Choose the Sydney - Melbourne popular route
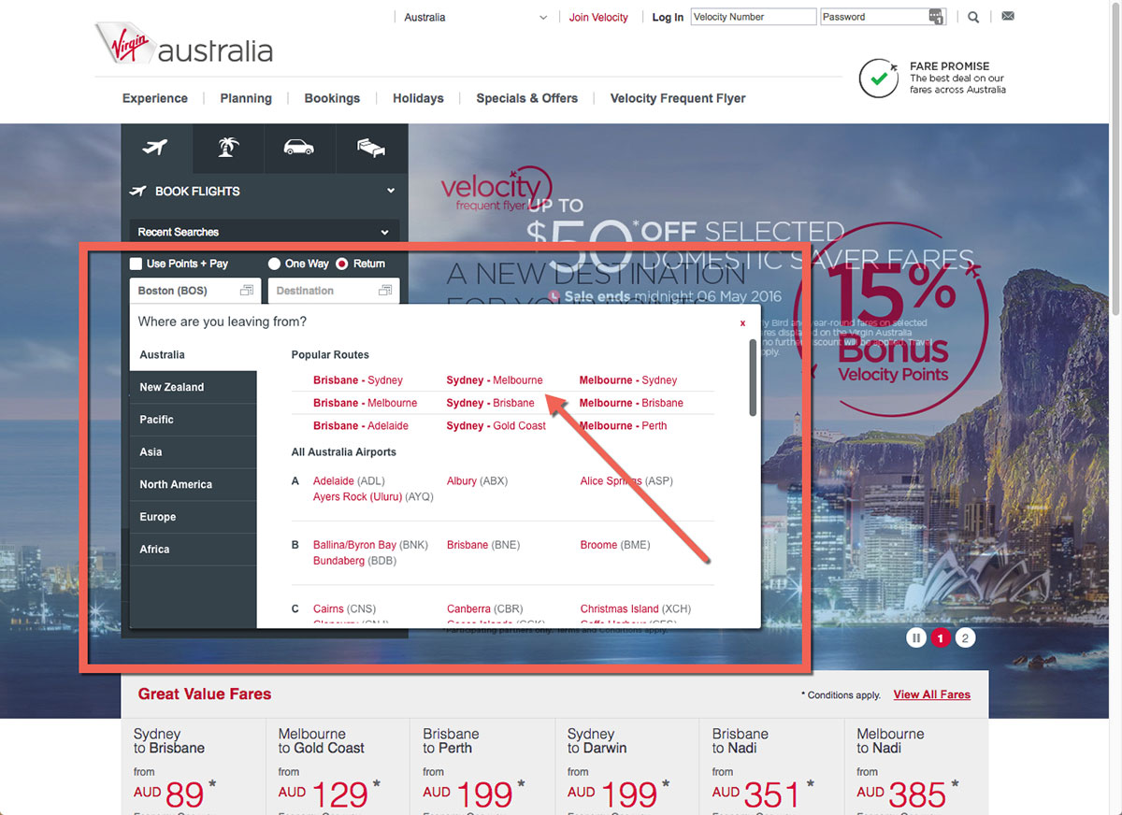This screenshot has height=815, width=1122. [x=495, y=380]
